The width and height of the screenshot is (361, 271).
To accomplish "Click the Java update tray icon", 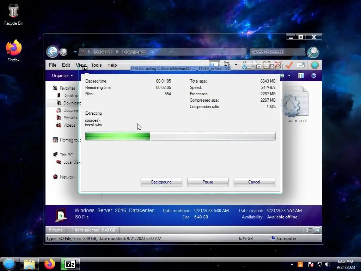I will [300, 264].
